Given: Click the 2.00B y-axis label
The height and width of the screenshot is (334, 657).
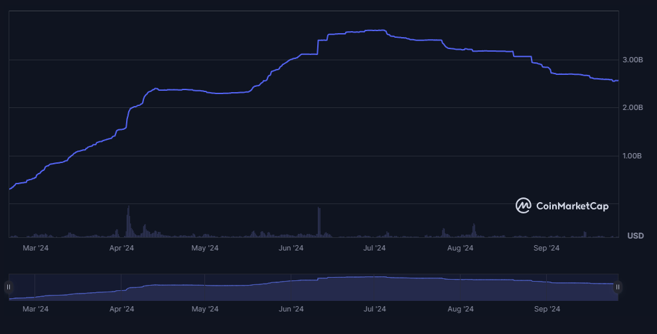Looking at the screenshot, I should [x=632, y=107].
